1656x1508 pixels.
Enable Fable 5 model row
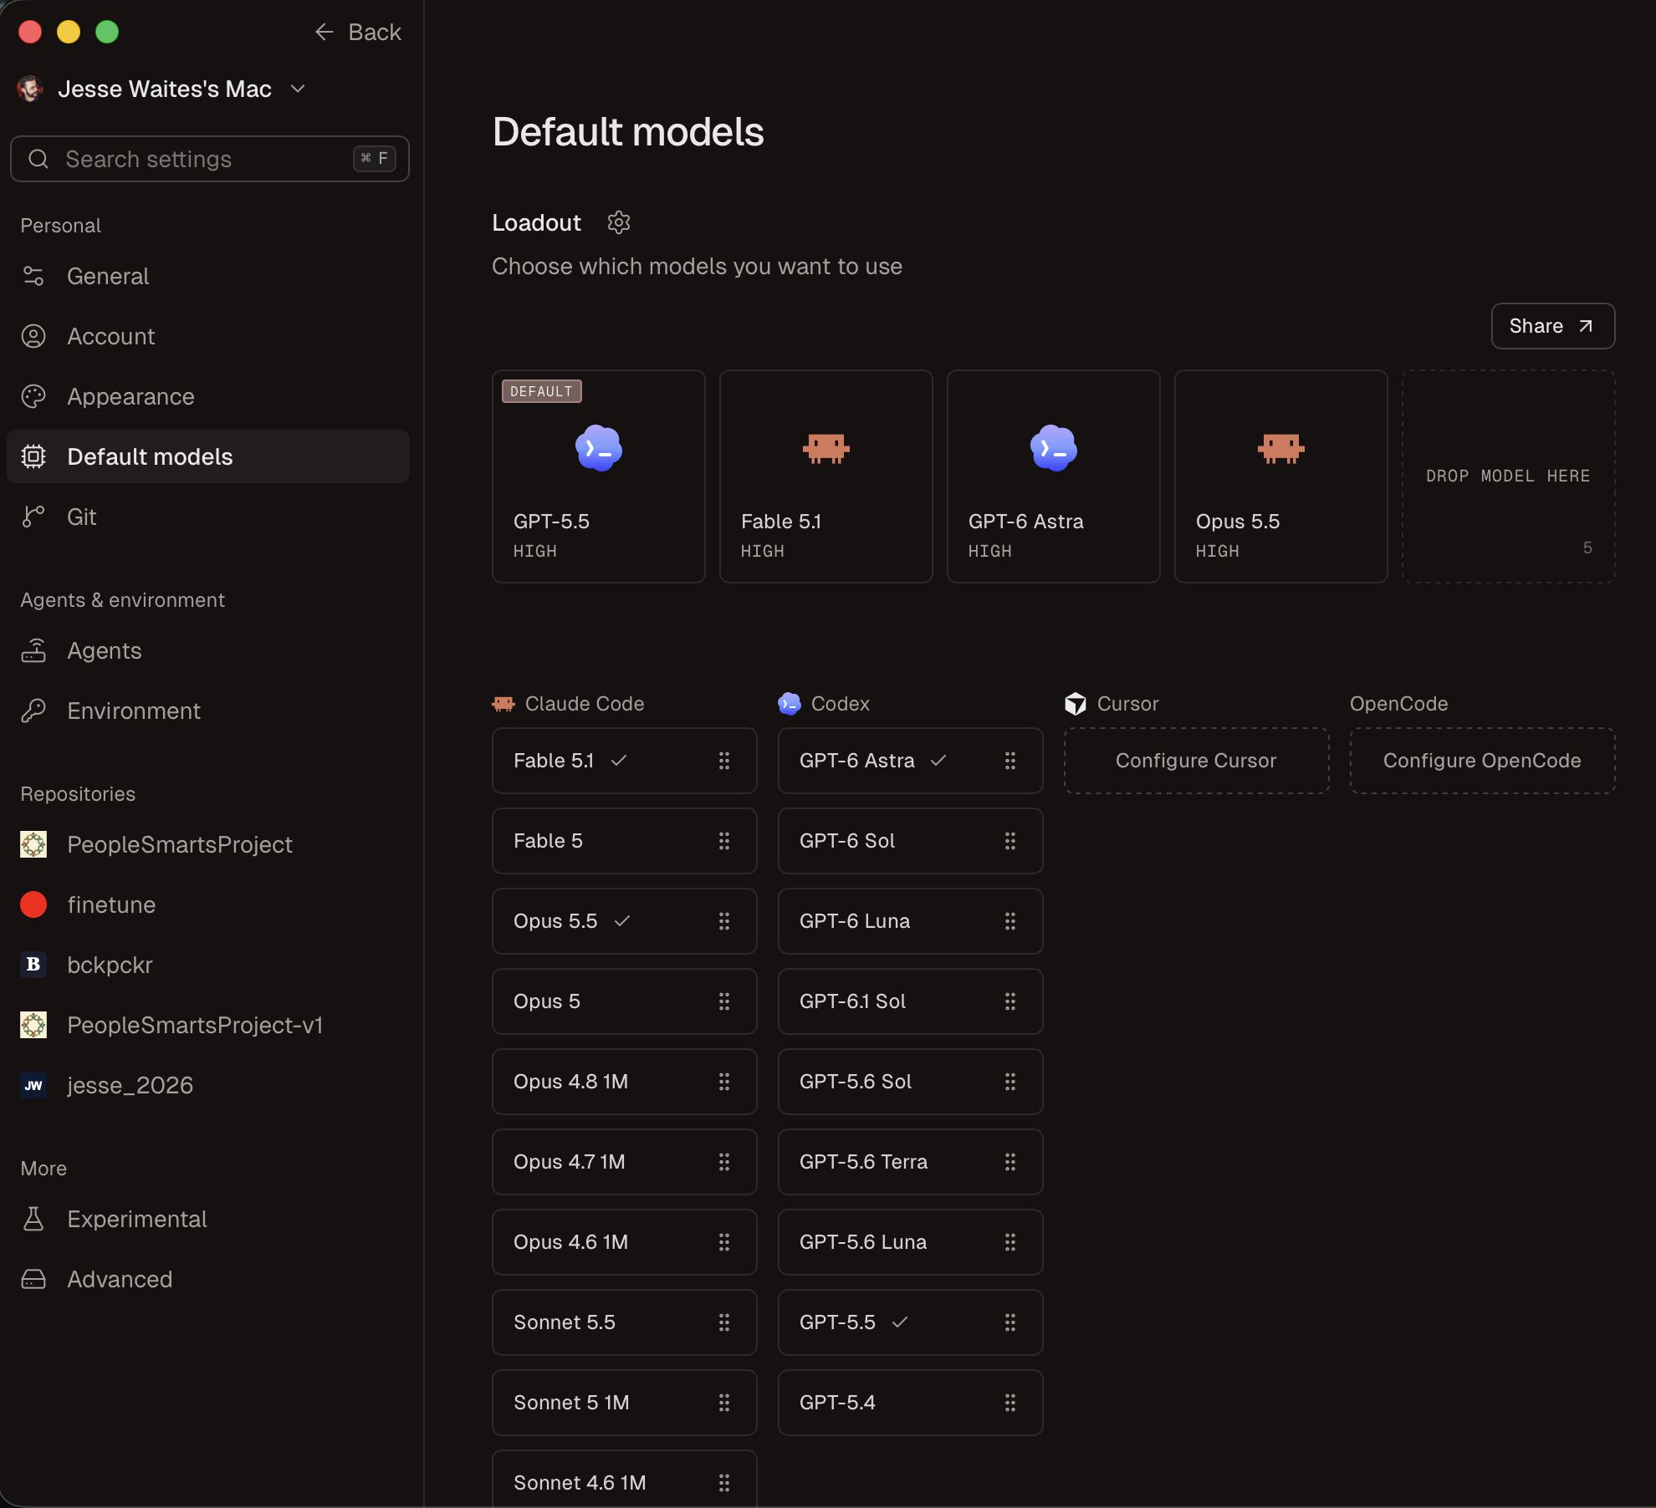[x=624, y=841]
